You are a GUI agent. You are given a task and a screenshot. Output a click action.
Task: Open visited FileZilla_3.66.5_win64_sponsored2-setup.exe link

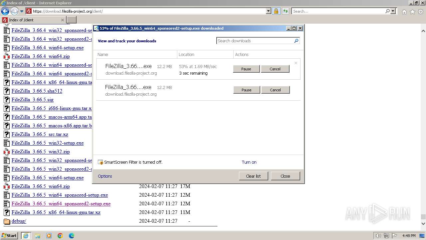coord(61,204)
